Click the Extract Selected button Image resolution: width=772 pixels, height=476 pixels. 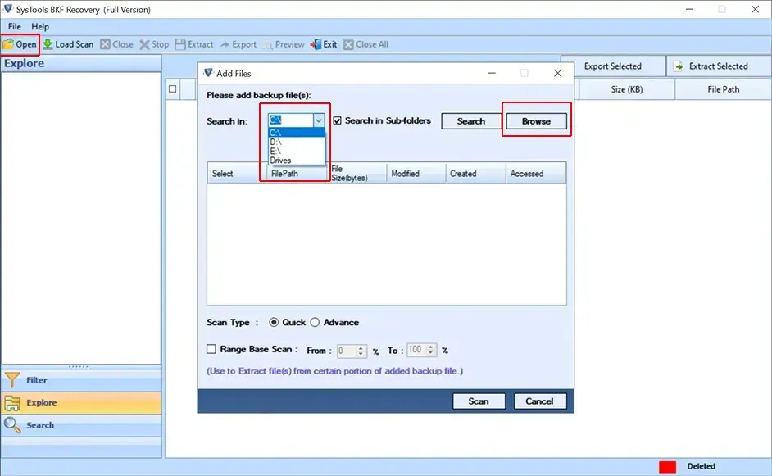pos(719,66)
